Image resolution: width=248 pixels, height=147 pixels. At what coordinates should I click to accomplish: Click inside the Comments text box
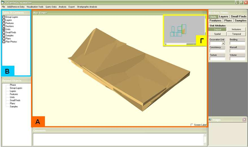pos(118,139)
